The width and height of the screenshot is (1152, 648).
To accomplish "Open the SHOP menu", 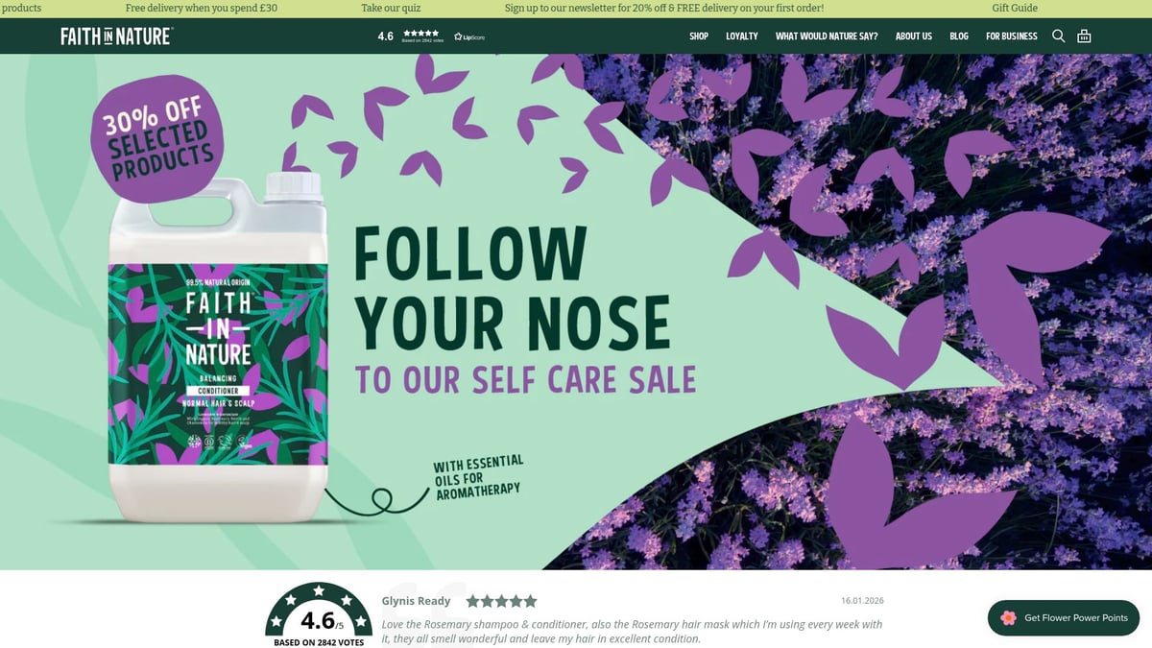I will click(x=699, y=36).
